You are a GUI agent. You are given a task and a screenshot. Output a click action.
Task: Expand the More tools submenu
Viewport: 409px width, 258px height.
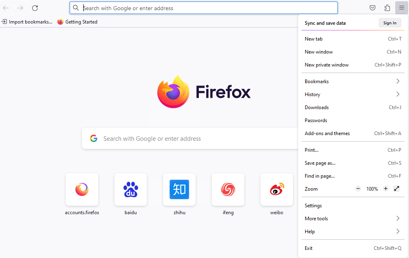[x=353, y=219]
